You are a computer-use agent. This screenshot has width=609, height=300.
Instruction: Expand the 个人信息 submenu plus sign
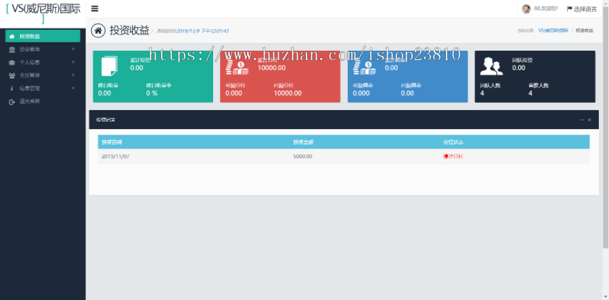pos(73,62)
